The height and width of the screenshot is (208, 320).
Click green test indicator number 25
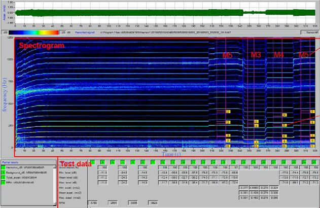[314, 162]
